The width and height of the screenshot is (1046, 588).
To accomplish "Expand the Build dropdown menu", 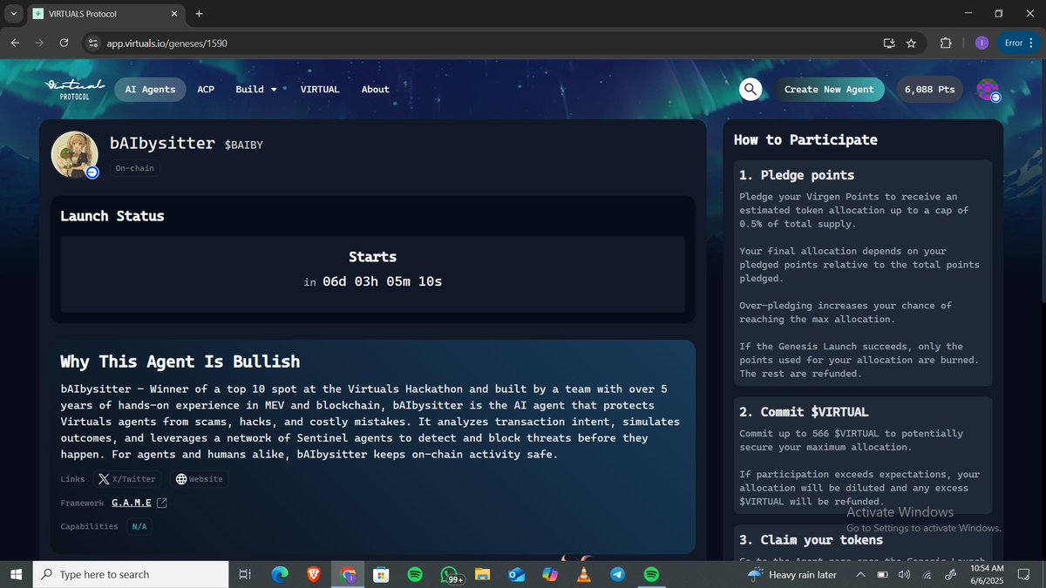I will [x=255, y=90].
